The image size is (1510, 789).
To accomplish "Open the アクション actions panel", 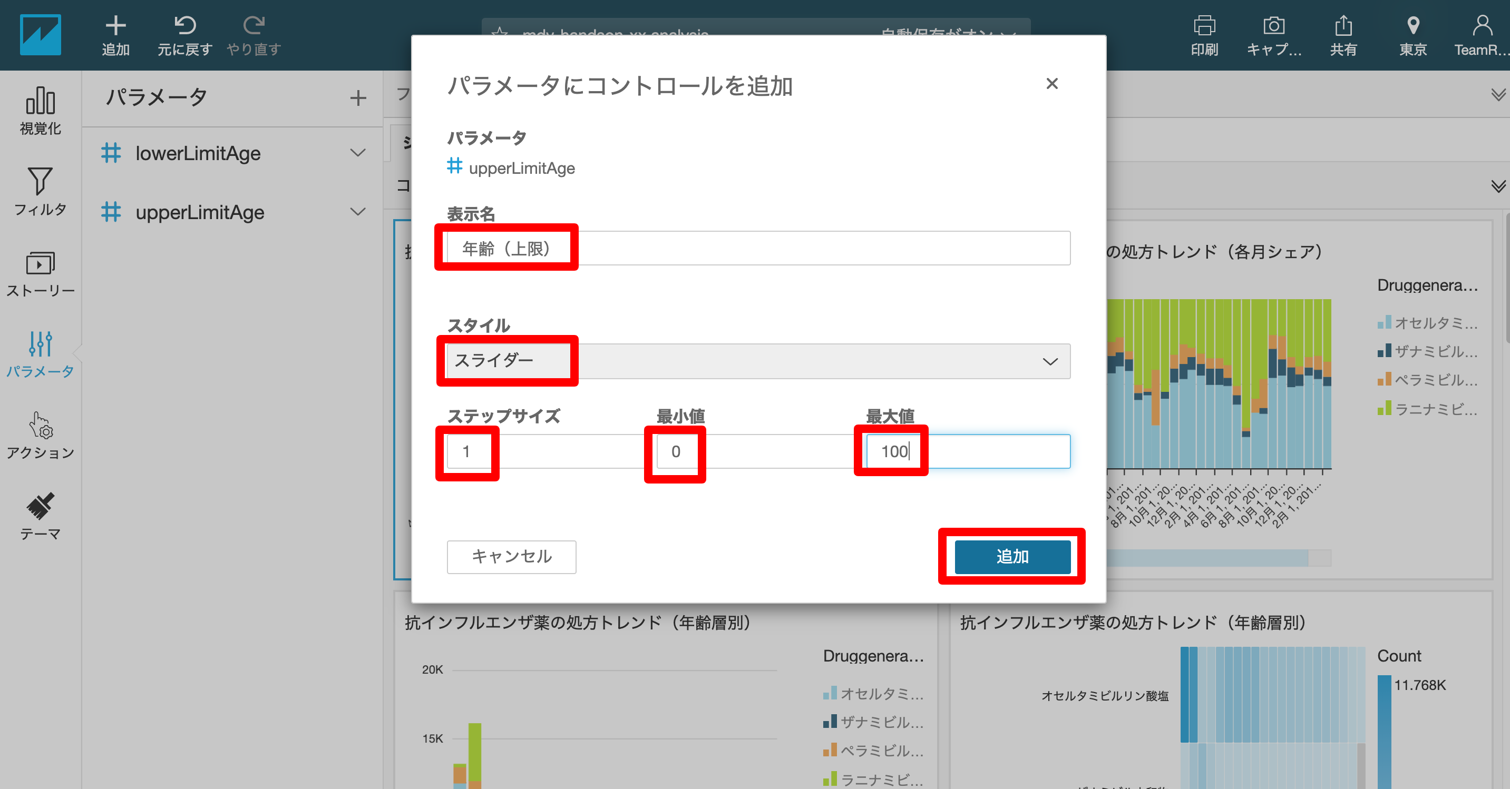I will click(40, 435).
